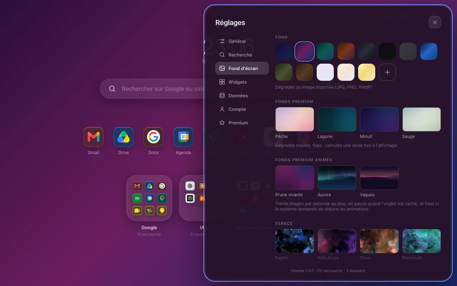Open the Premium settings section
Screen dimensions: 457x286
click(x=242, y=123)
